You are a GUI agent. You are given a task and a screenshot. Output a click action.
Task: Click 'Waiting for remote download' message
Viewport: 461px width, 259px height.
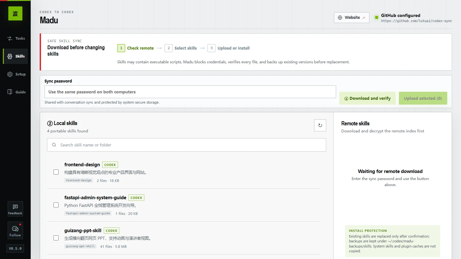click(390, 171)
